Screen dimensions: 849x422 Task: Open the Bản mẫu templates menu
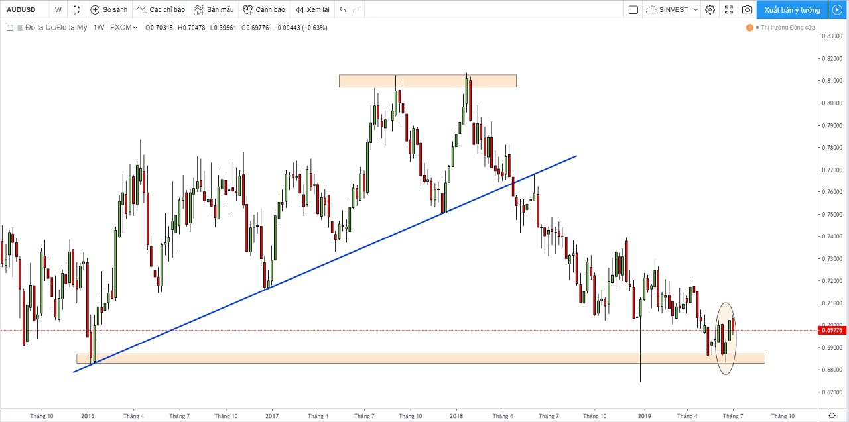pyautogui.click(x=214, y=9)
